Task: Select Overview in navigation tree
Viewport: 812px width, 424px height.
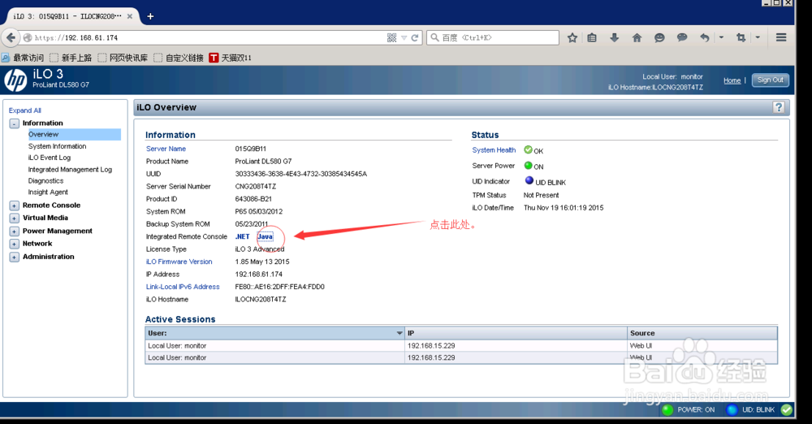Action: click(44, 134)
